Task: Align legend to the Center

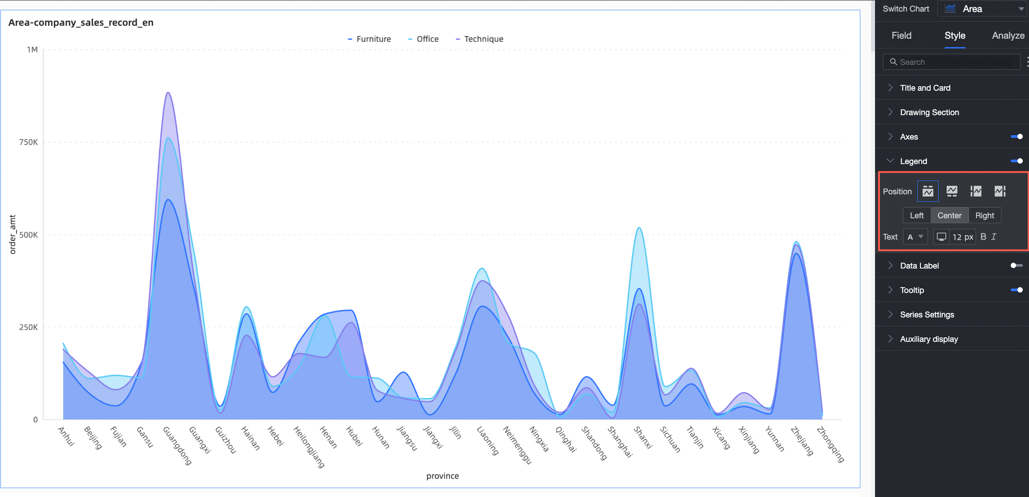Action: point(949,215)
